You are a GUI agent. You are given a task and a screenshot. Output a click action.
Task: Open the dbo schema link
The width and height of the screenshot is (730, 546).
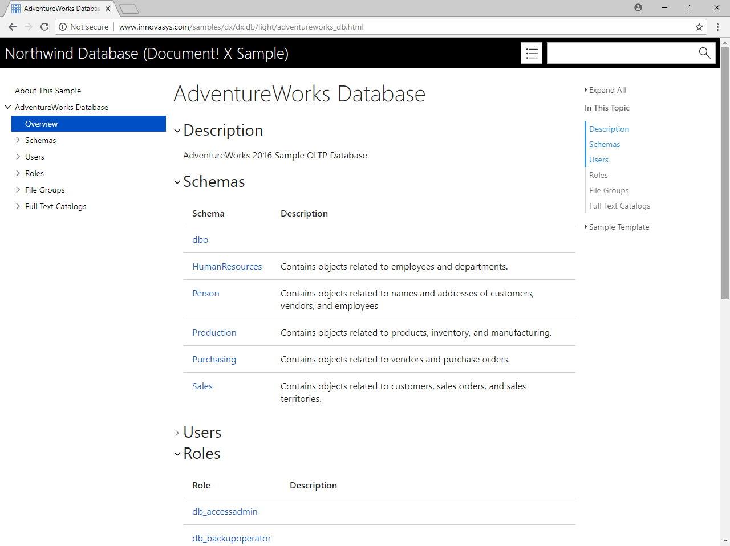click(x=200, y=240)
